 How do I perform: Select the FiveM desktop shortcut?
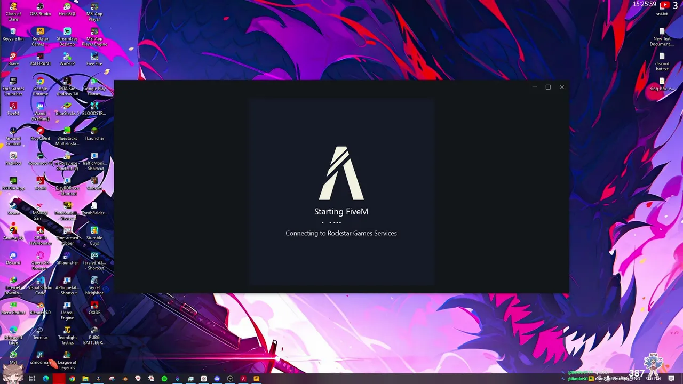(x=13, y=109)
